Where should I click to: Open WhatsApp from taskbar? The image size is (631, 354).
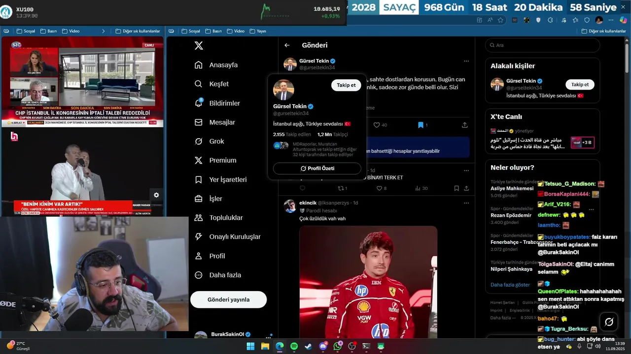(338, 346)
